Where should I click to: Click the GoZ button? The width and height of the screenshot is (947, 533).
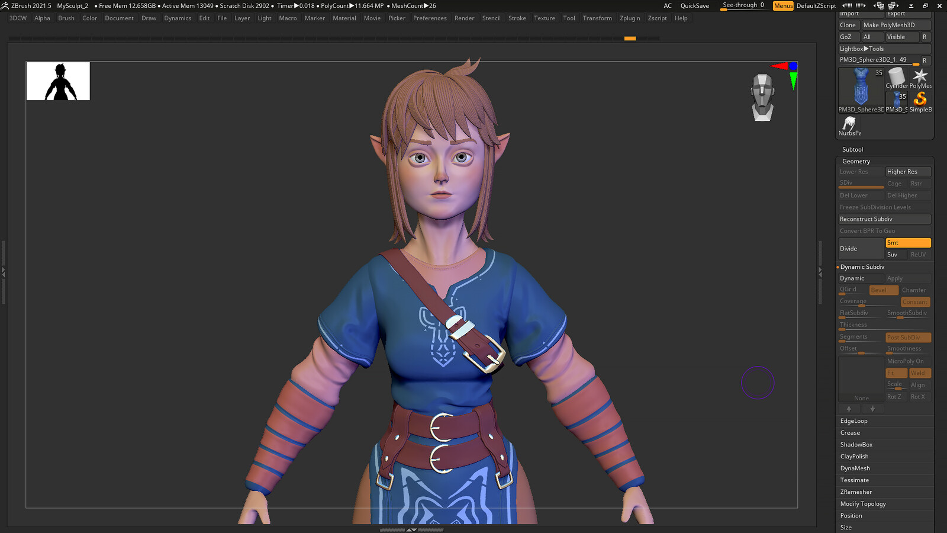[x=848, y=37]
